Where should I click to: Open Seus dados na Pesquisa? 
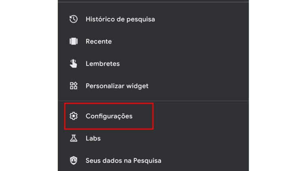pyautogui.click(x=123, y=160)
